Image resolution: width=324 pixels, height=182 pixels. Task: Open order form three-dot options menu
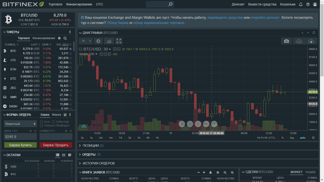click(x=70, y=115)
